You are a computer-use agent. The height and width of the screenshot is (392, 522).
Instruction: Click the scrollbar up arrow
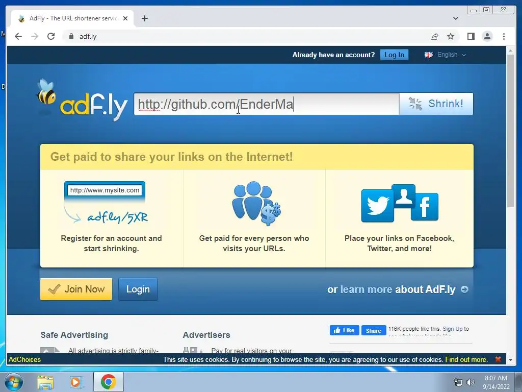510,51
